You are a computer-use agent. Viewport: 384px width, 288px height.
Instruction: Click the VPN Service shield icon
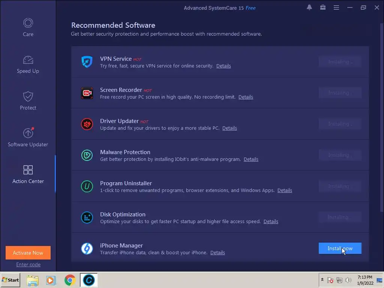[x=87, y=62]
